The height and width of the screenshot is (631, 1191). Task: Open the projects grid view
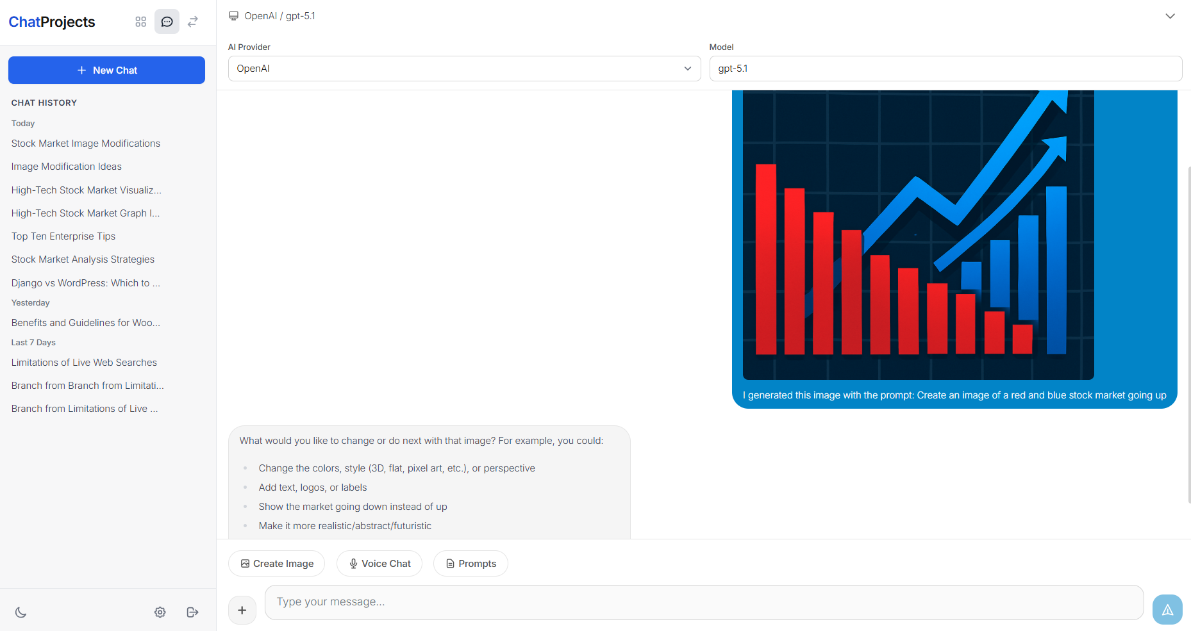click(x=140, y=21)
